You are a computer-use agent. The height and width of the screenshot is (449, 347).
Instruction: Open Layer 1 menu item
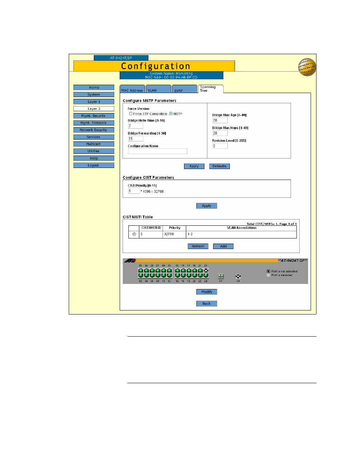tap(94, 101)
